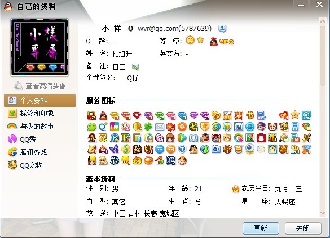The image size is (330, 238).
Task: Open the QQ秀 sidebar tab
Action: coord(40,140)
